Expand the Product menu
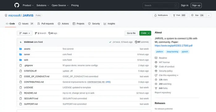The width and height of the screenshot is (216, 112). pyautogui.click(x=28, y=5)
